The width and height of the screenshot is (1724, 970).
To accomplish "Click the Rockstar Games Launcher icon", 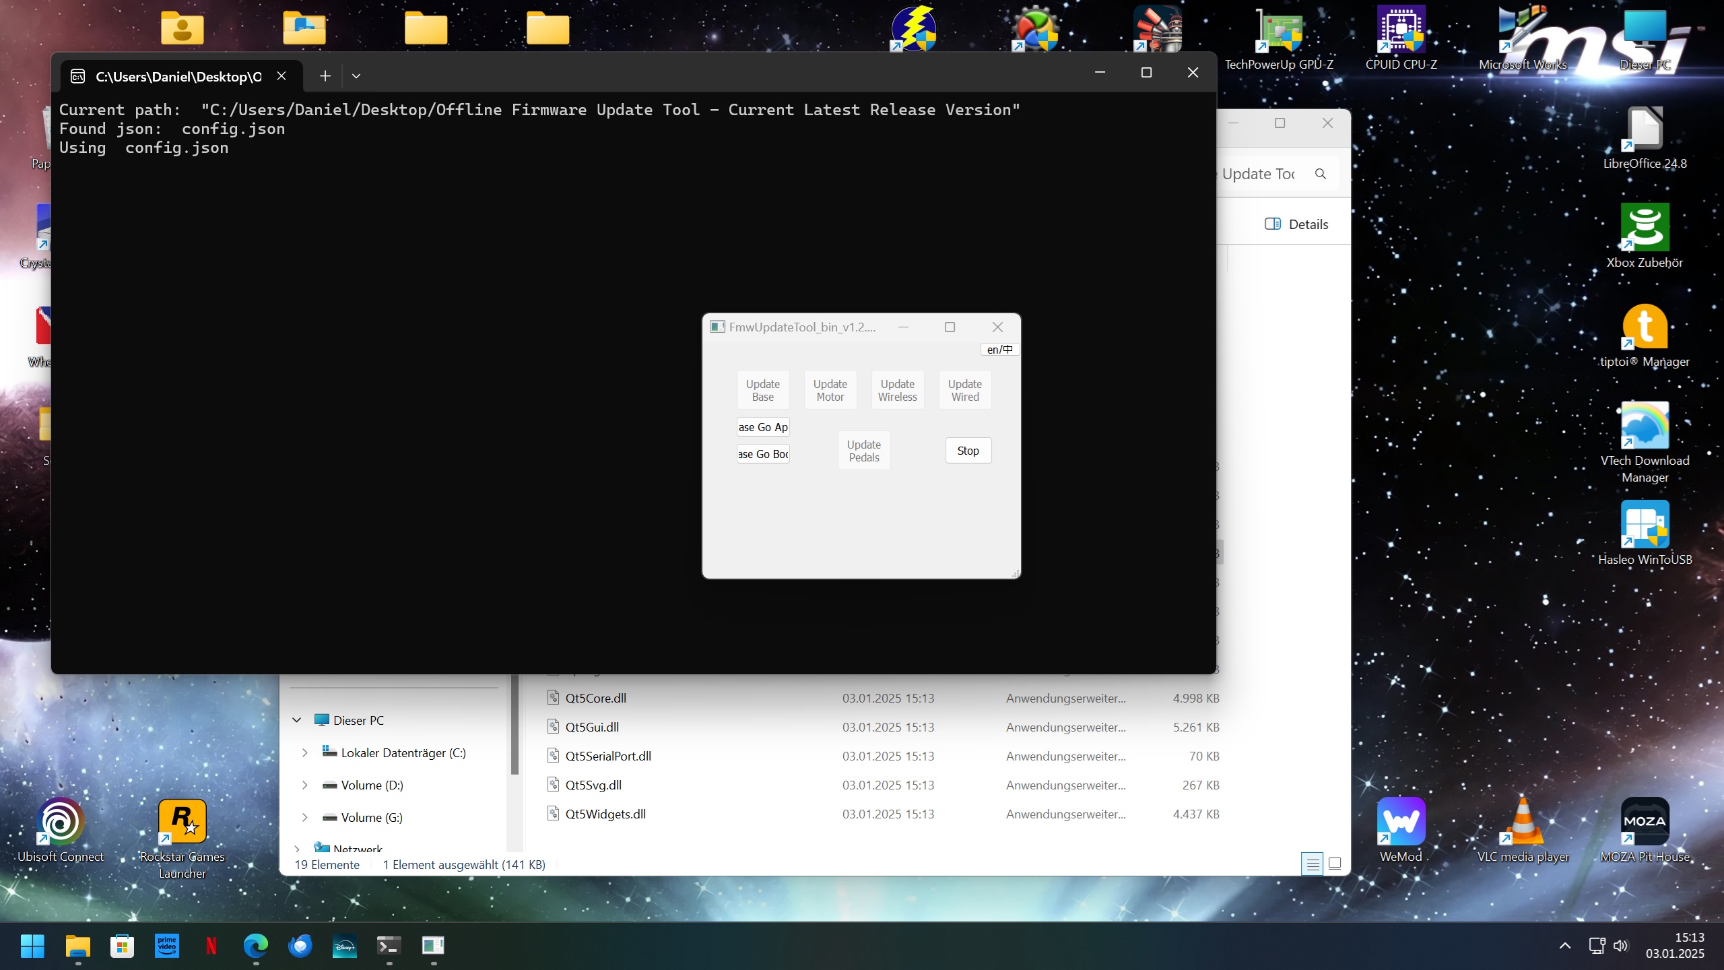I will point(182,822).
